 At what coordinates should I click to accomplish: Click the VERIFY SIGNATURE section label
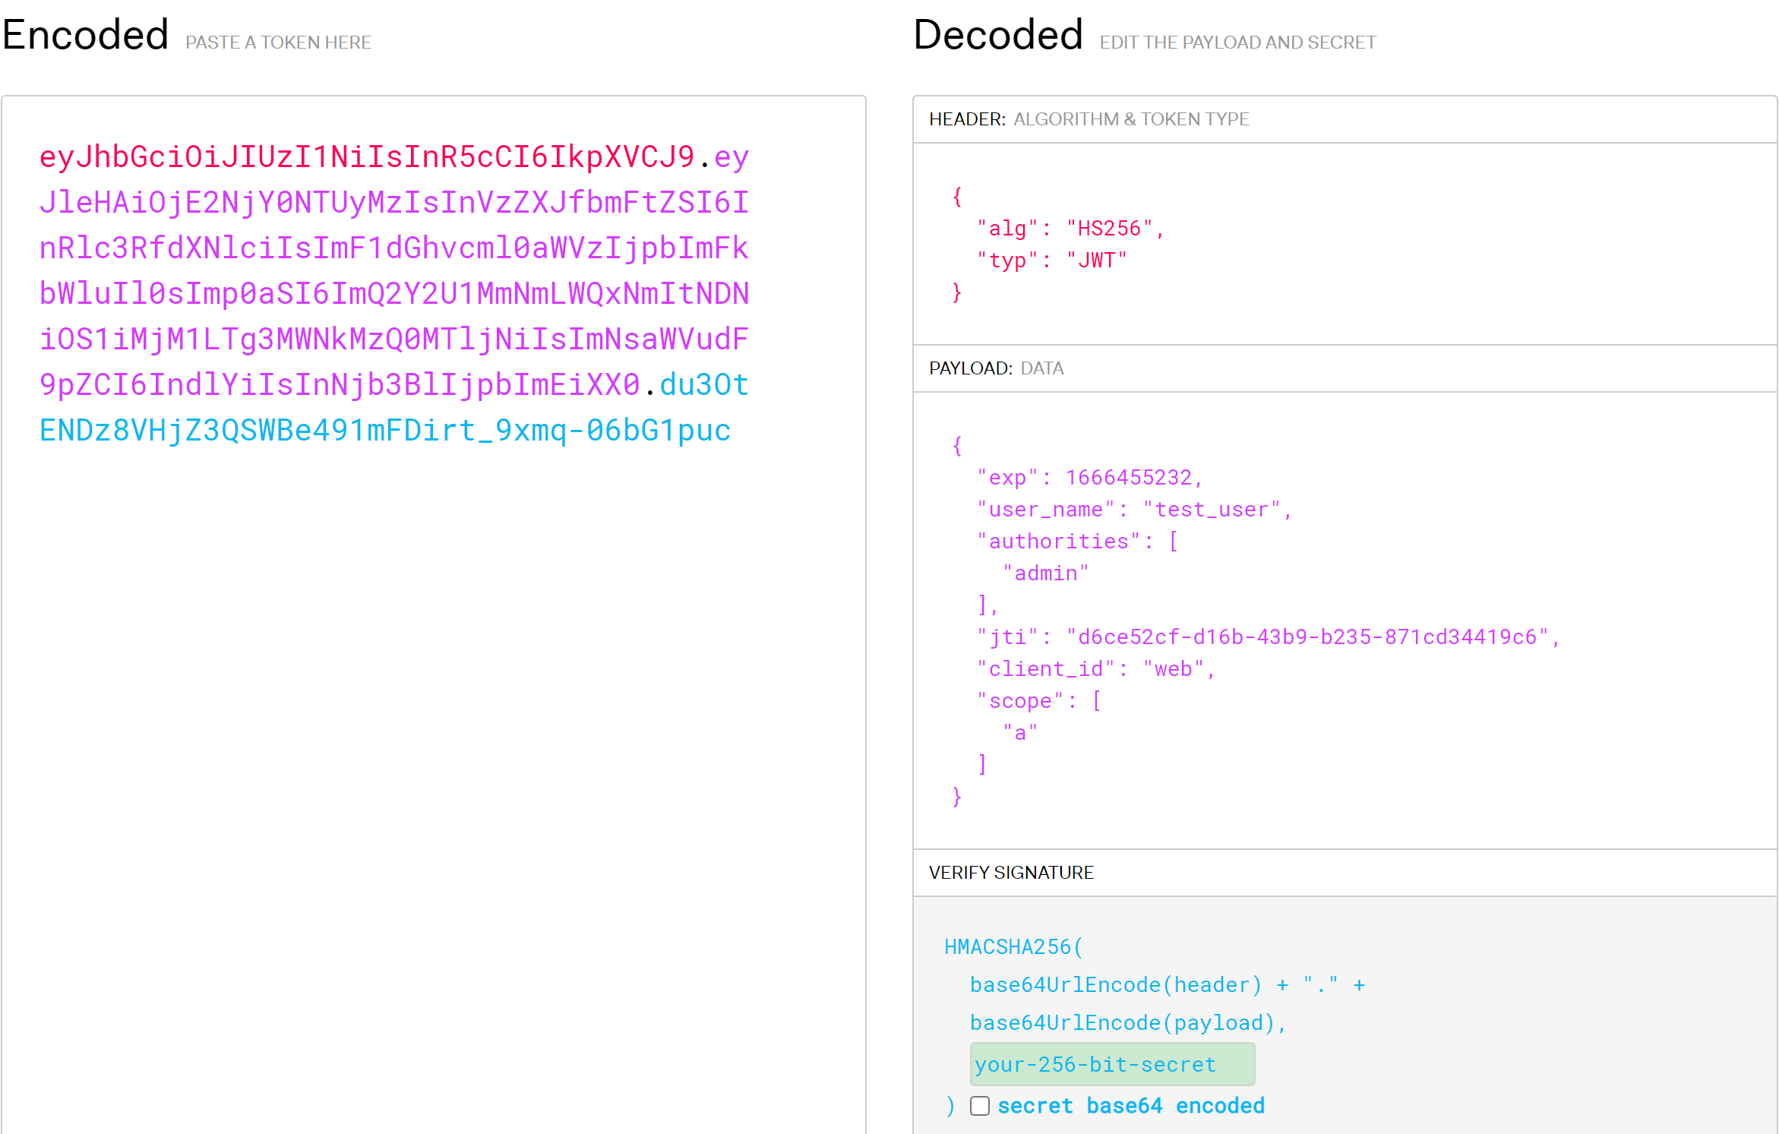[1011, 873]
